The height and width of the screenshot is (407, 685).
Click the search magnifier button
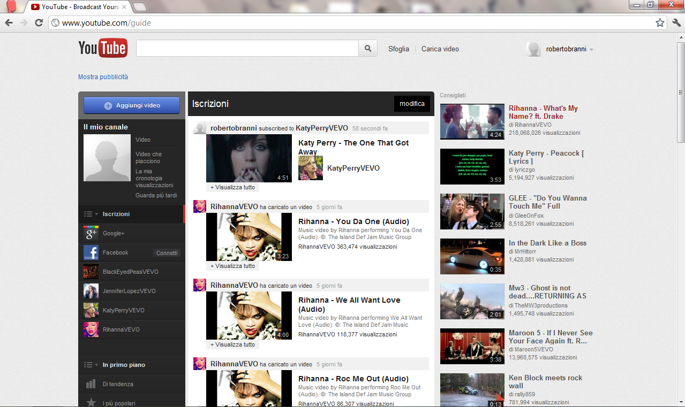tap(368, 48)
